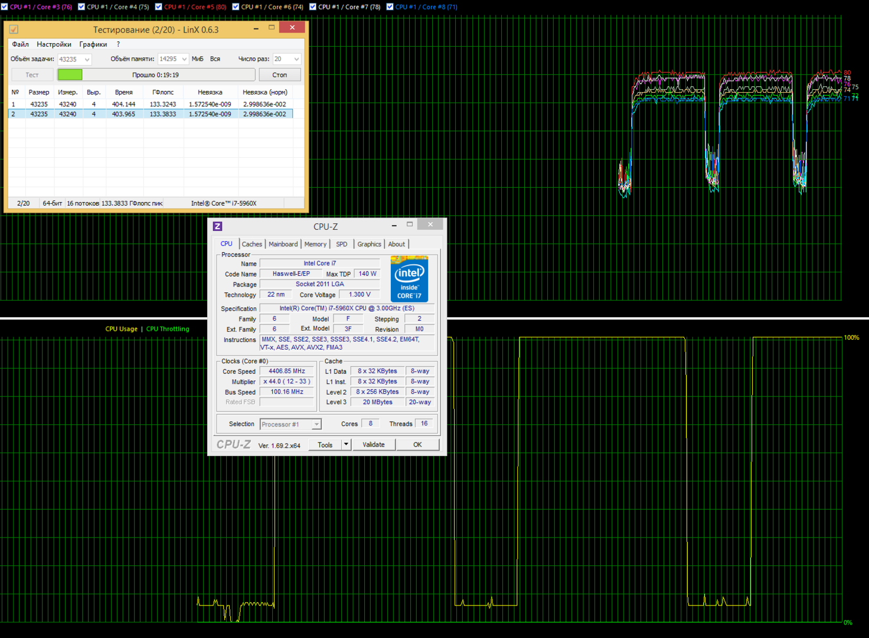
Task: Switch to the Mainboard tab
Action: coord(283,244)
